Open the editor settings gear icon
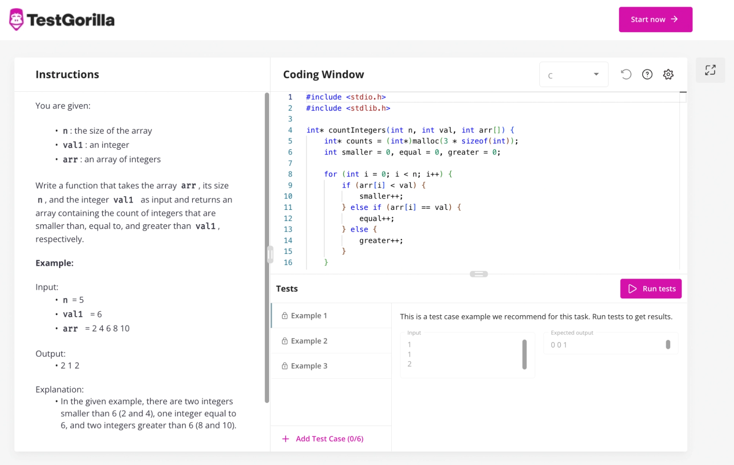The image size is (734, 465). 668,75
